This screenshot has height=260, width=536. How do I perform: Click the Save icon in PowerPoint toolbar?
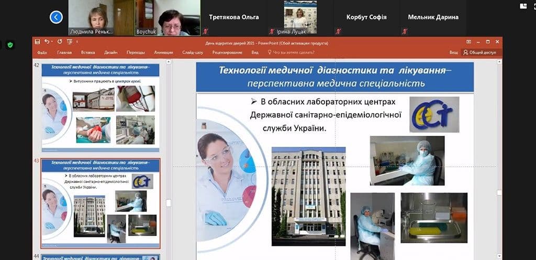pyautogui.click(x=38, y=42)
